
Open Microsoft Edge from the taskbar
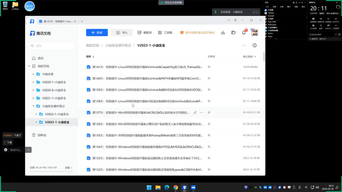(x=167, y=187)
